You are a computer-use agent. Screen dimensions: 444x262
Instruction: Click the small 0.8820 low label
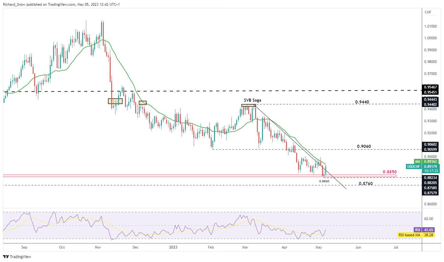(x=324, y=181)
